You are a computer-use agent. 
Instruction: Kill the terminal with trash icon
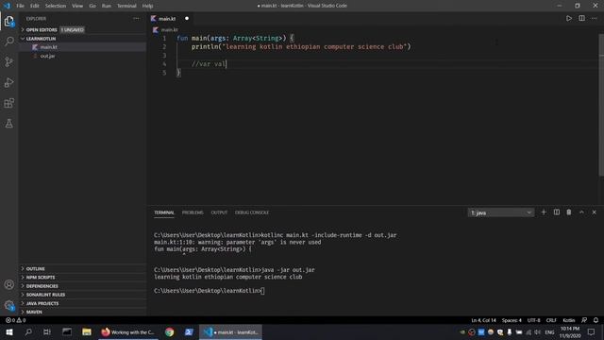tap(568, 212)
